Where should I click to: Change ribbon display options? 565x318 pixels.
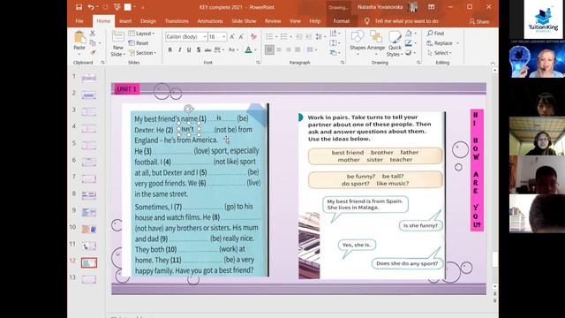pos(431,7)
